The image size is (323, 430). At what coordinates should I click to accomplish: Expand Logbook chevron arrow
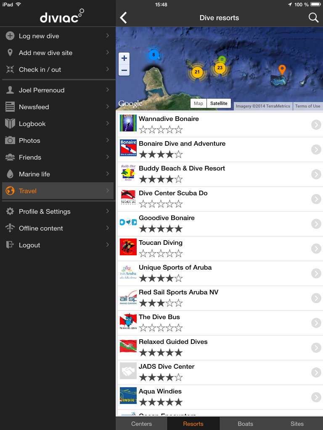tap(107, 123)
